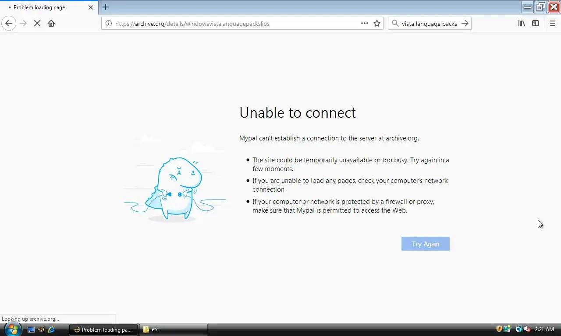The image size is (561, 336).
Task: Switch to Problem loading page taskbar button
Action: [103, 329]
